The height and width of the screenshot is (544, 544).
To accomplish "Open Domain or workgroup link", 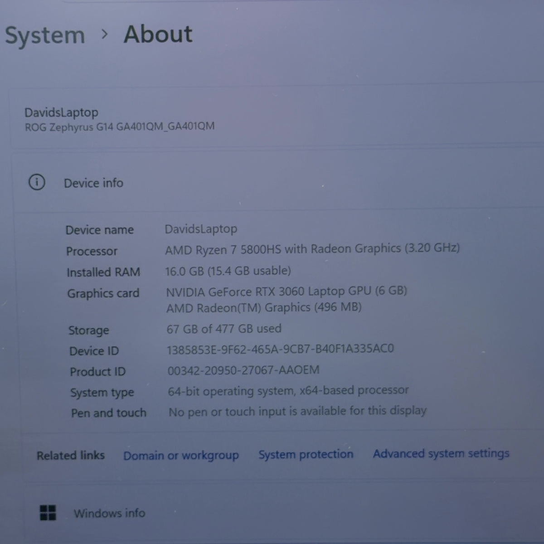I will point(181,455).
